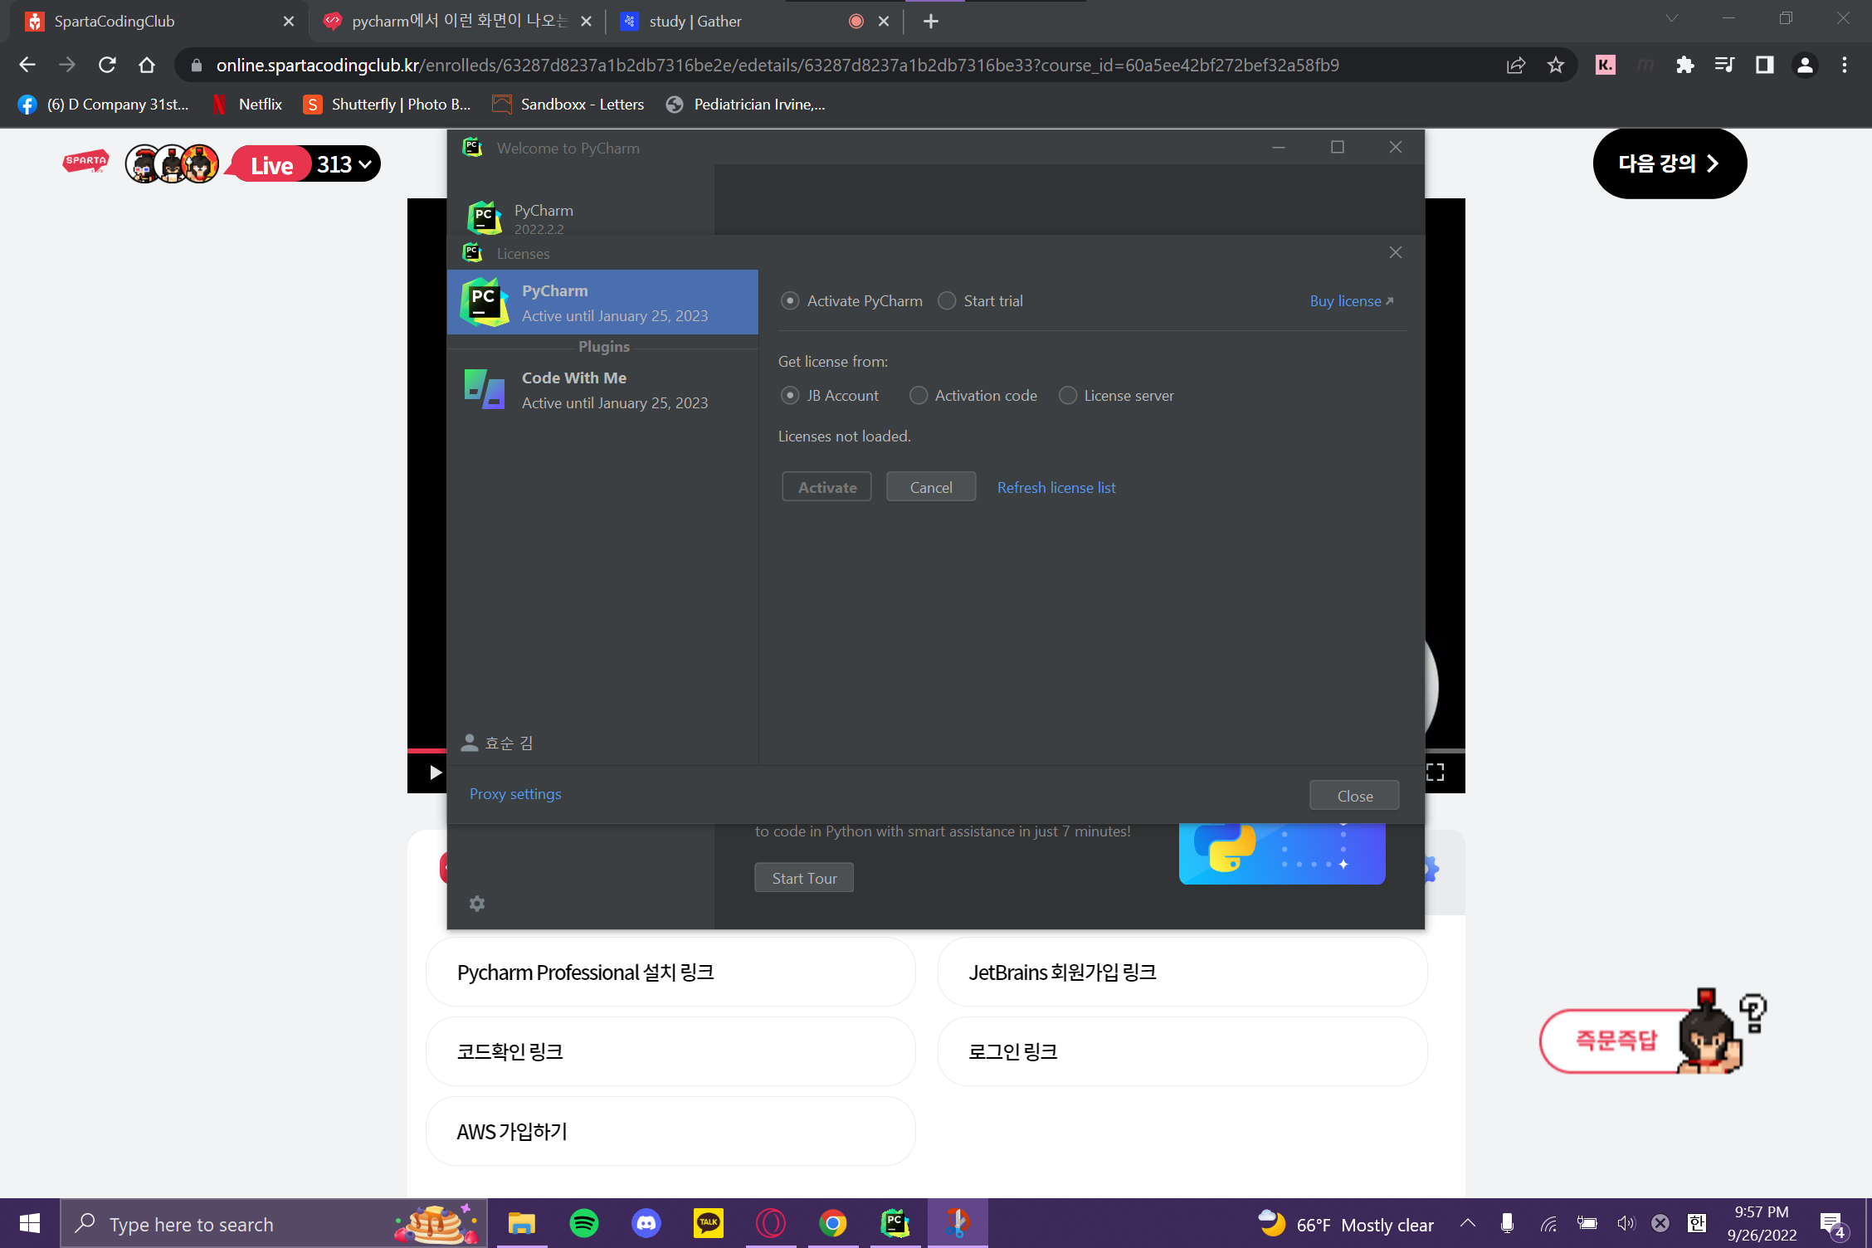The image size is (1872, 1248).
Task: Open the tab search chevron in Chrome
Action: (1672, 18)
